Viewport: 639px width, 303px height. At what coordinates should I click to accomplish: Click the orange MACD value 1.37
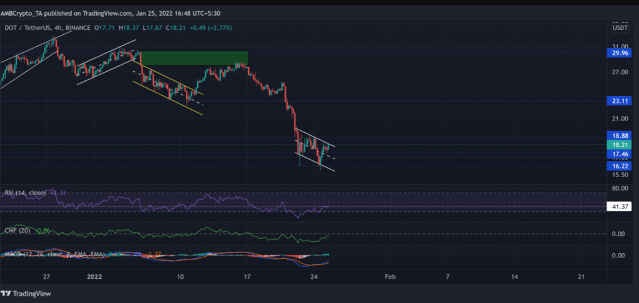click(155, 254)
